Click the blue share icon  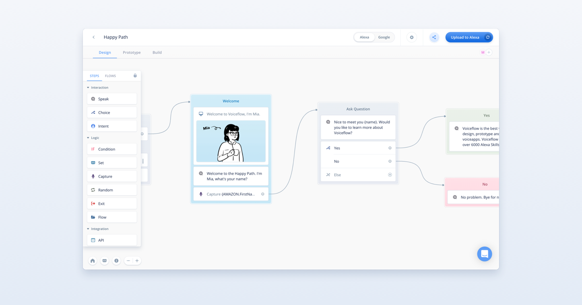point(434,37)
